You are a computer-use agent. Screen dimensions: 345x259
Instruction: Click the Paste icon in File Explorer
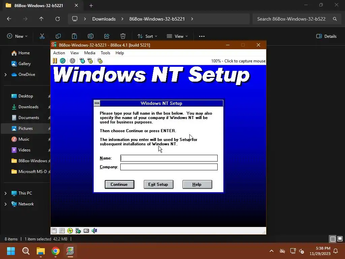[x=74, y=36]
